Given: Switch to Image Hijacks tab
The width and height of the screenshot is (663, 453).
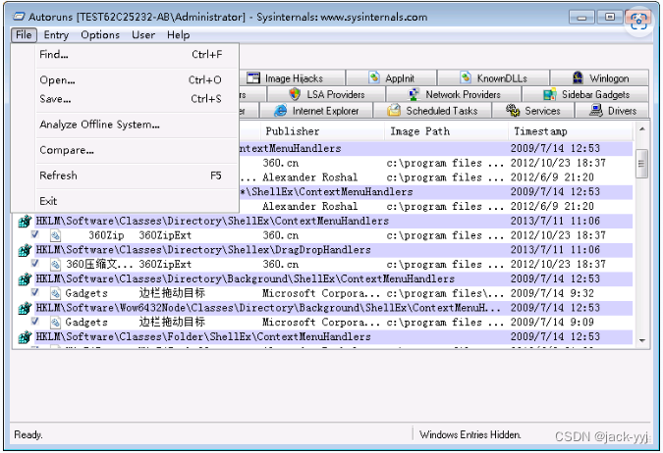Looking at the screenshot, I should (292, 78).
